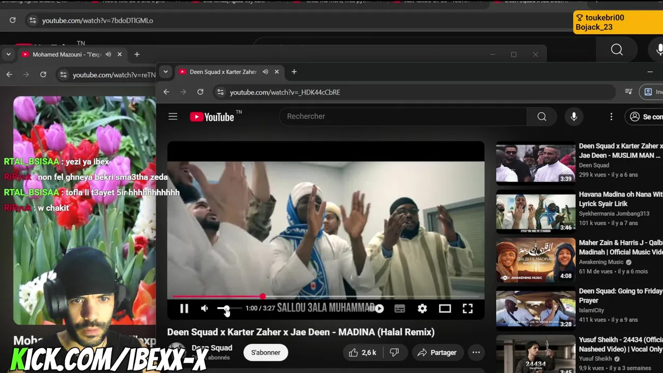Click search magnifier in rearmost YouTube window
Viewport: 663px width, 373px height.
click(x=616, y=49)
